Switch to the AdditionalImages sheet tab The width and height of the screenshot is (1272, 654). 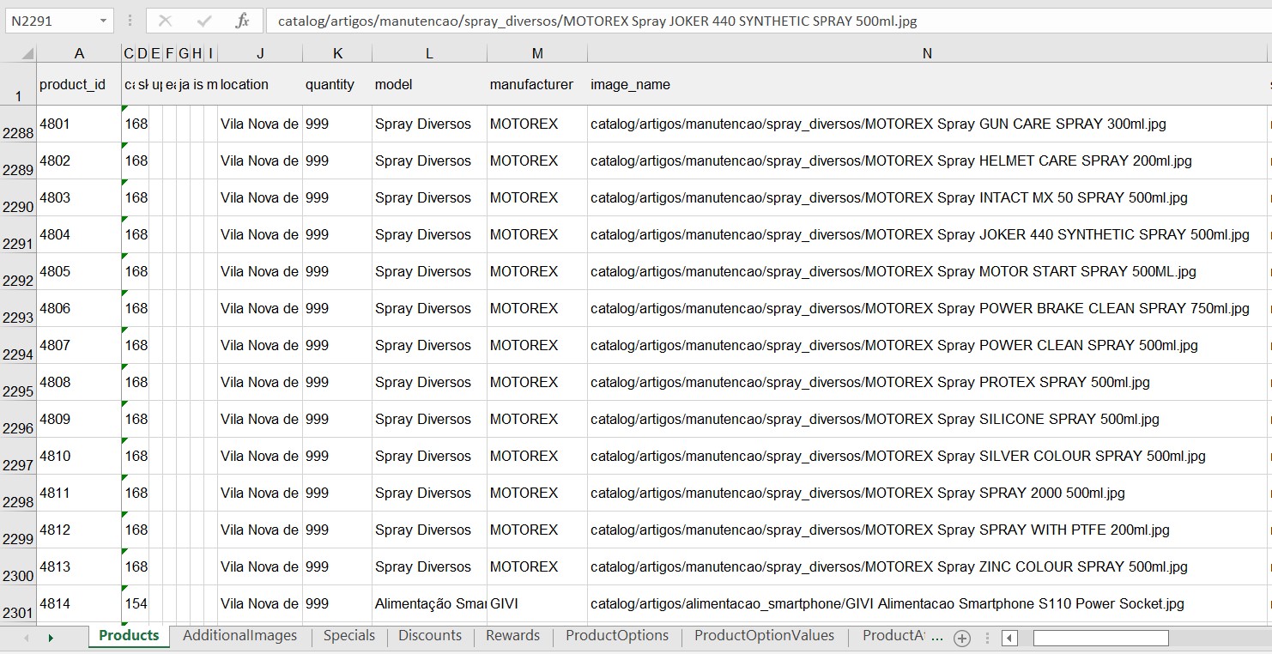point(239,636)
